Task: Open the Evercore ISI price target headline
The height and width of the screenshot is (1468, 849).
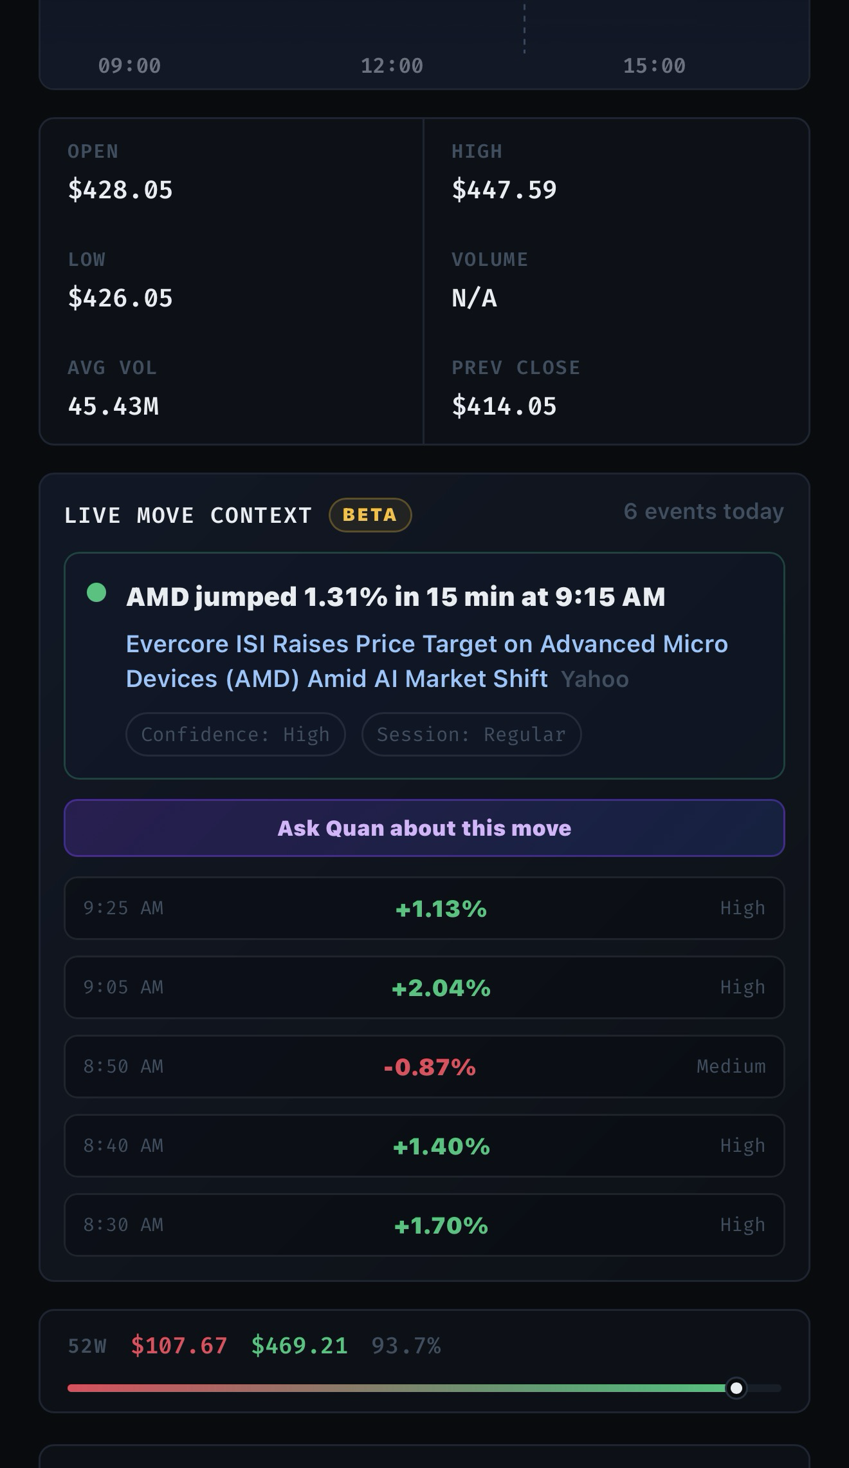Action: (x=426, y=661)
